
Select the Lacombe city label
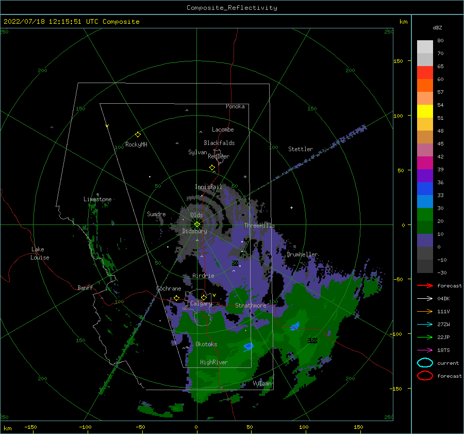pyautogui.click(x=223, y=130)
